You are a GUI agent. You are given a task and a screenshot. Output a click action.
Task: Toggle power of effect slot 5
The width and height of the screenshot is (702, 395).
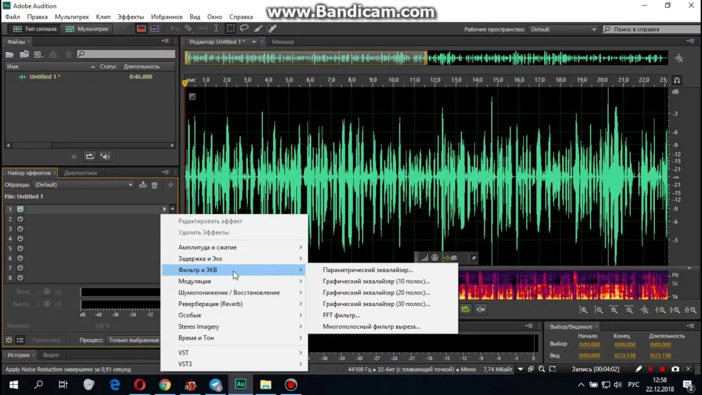click(20, 249)
